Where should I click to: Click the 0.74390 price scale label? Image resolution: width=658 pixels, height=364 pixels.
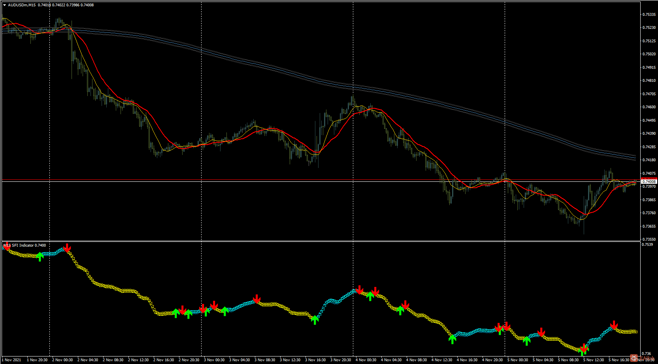point(649,134)
